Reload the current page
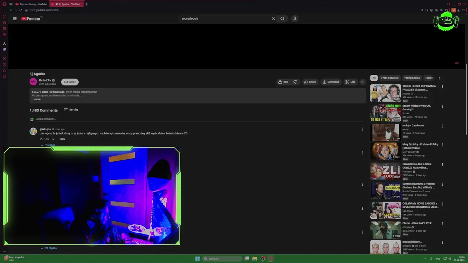The width and height of the screenshot is (468, 263). pos(20,10)
